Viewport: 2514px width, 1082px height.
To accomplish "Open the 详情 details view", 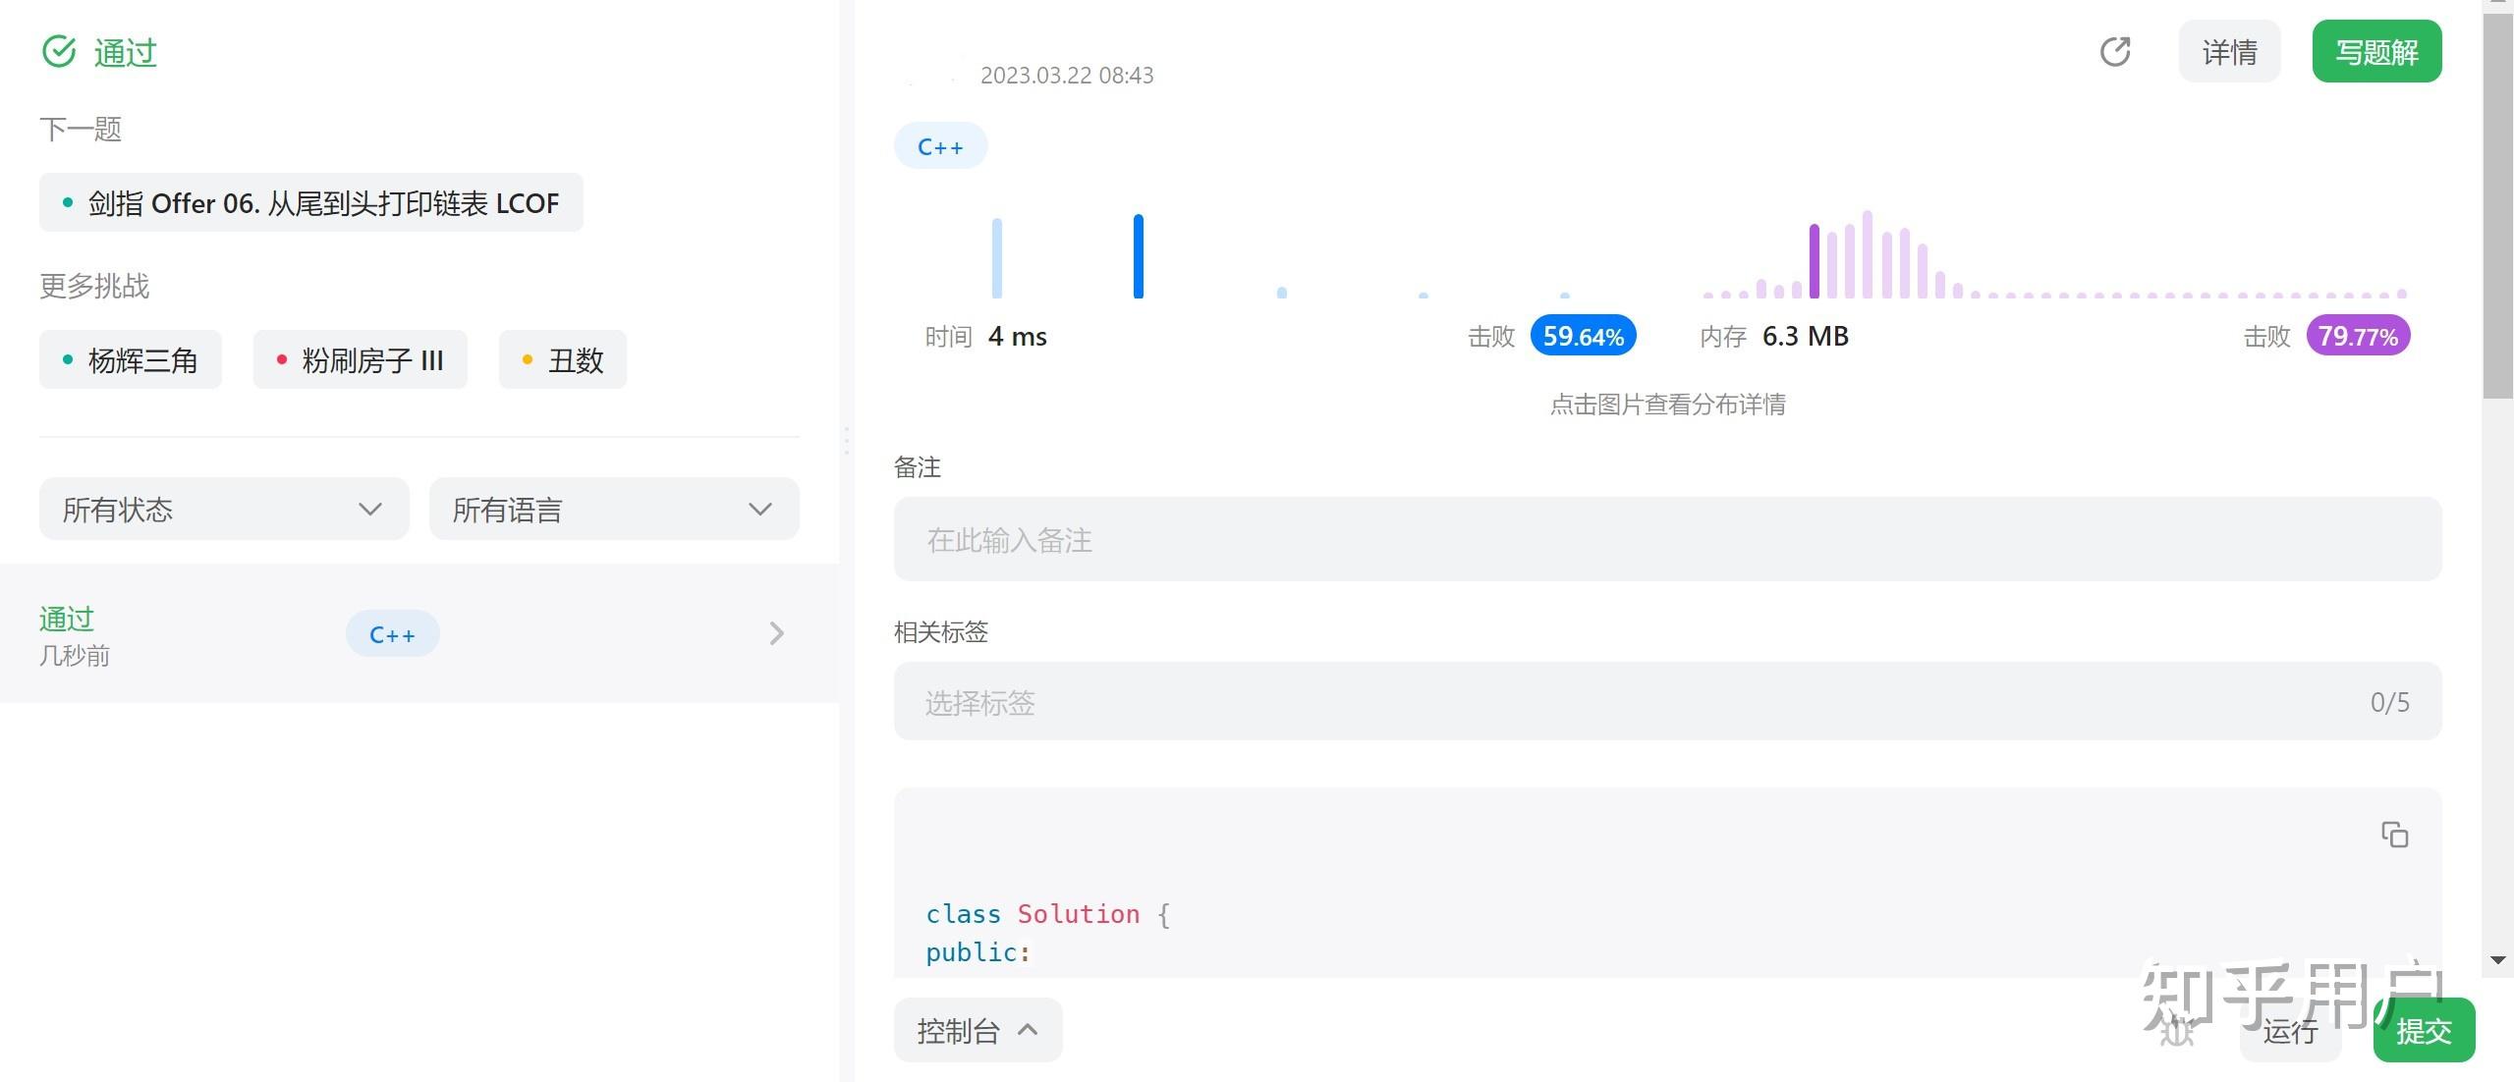I will pyautogui.click(x=2228, y=52).
